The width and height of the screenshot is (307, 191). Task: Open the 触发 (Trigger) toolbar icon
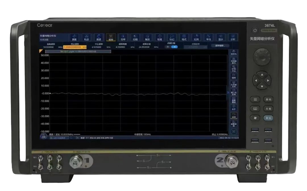[148, 37]
